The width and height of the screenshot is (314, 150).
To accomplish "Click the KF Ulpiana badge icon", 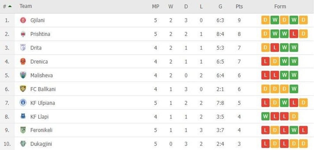I will click(23, 103).
